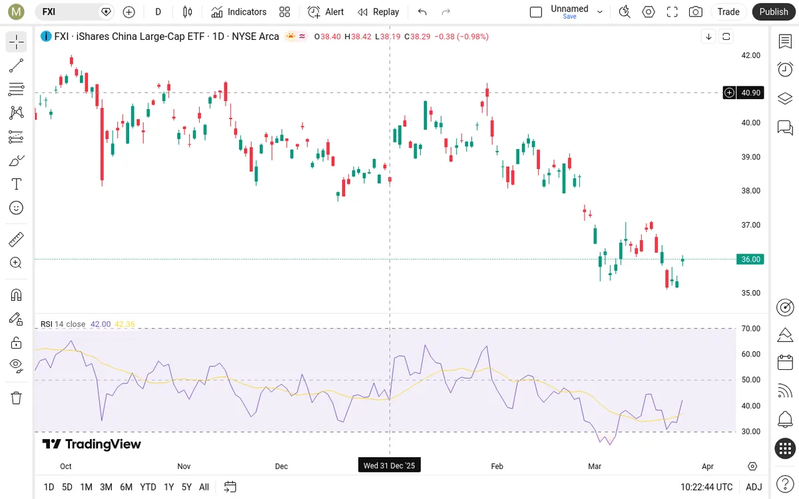Image resolution: width=799 pixels, height=499 pixels.
Task: Open the notifications bell
Action: (x=785, y=420)
